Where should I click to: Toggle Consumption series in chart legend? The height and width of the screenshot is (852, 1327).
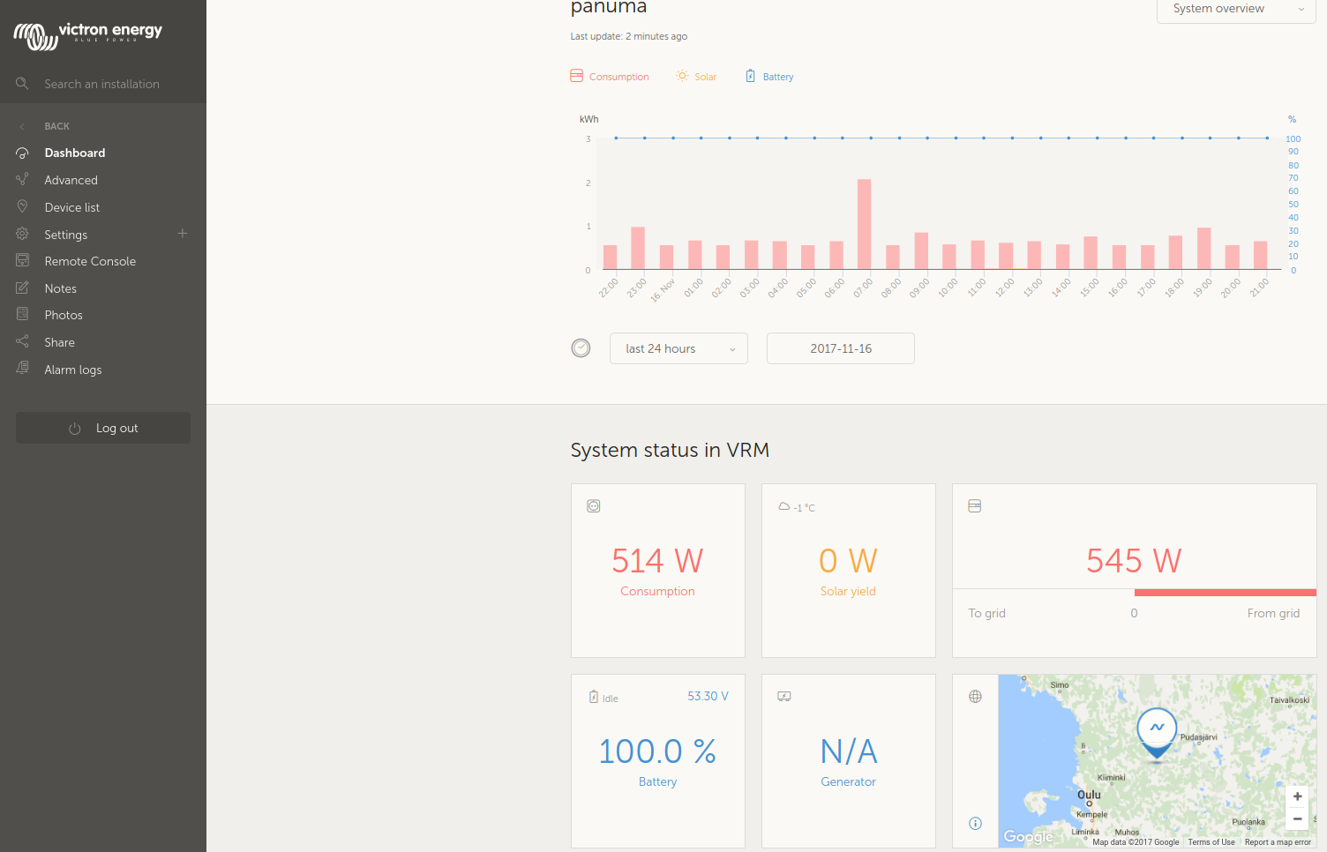[x=610, y=77]
